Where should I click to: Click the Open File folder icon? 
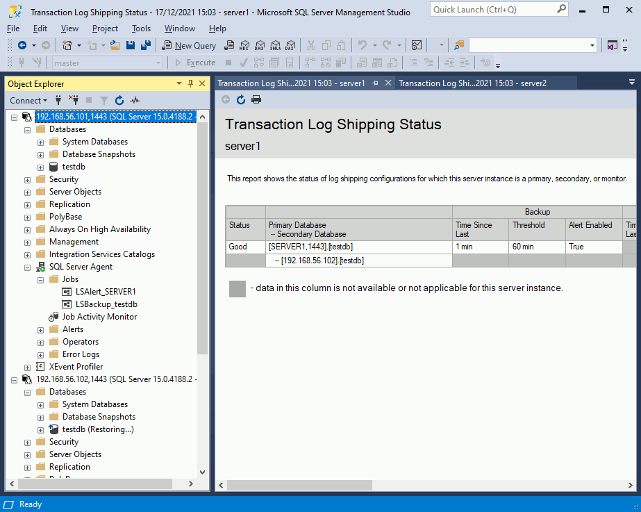click(x=115, y=45)
